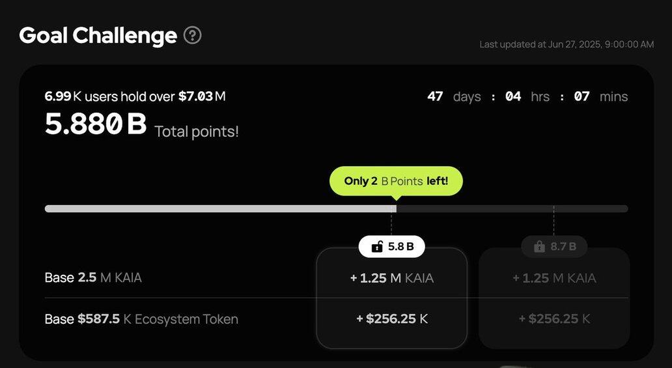672x368 pixels.
Task: Click the locked '+ 1.25 M KAIA' reward
Action: (x=554, y=278)
